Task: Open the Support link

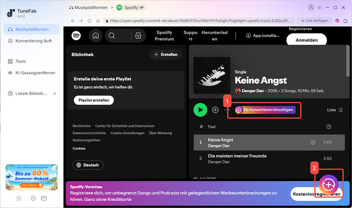Action: pyautogui.click(x=191, y=36)
